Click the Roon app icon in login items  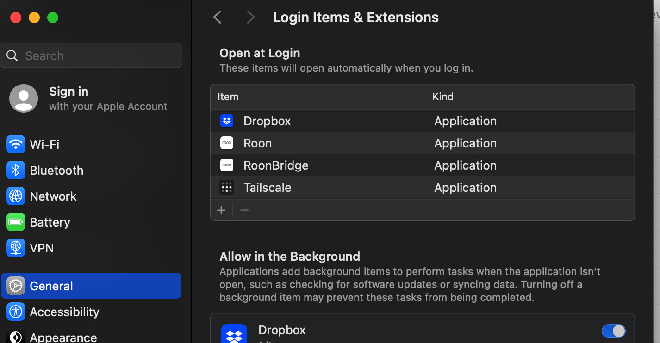[x=227, y=143]
